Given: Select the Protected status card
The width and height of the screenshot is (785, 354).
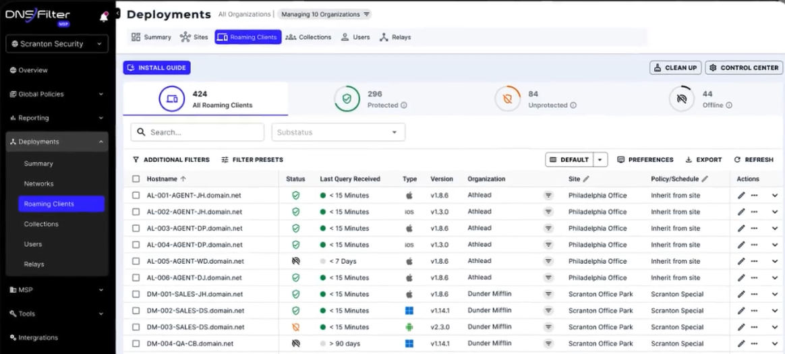Looking at the screenshot, I should point(370,99).
